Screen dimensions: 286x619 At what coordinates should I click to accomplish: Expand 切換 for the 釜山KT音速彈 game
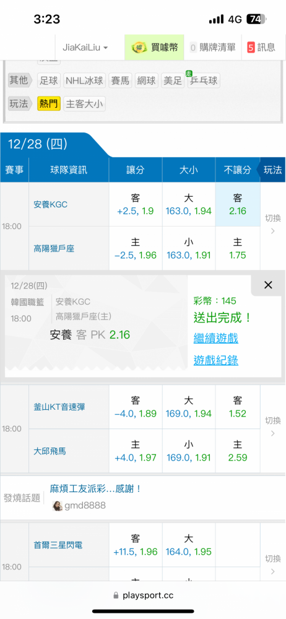point(272,426)
